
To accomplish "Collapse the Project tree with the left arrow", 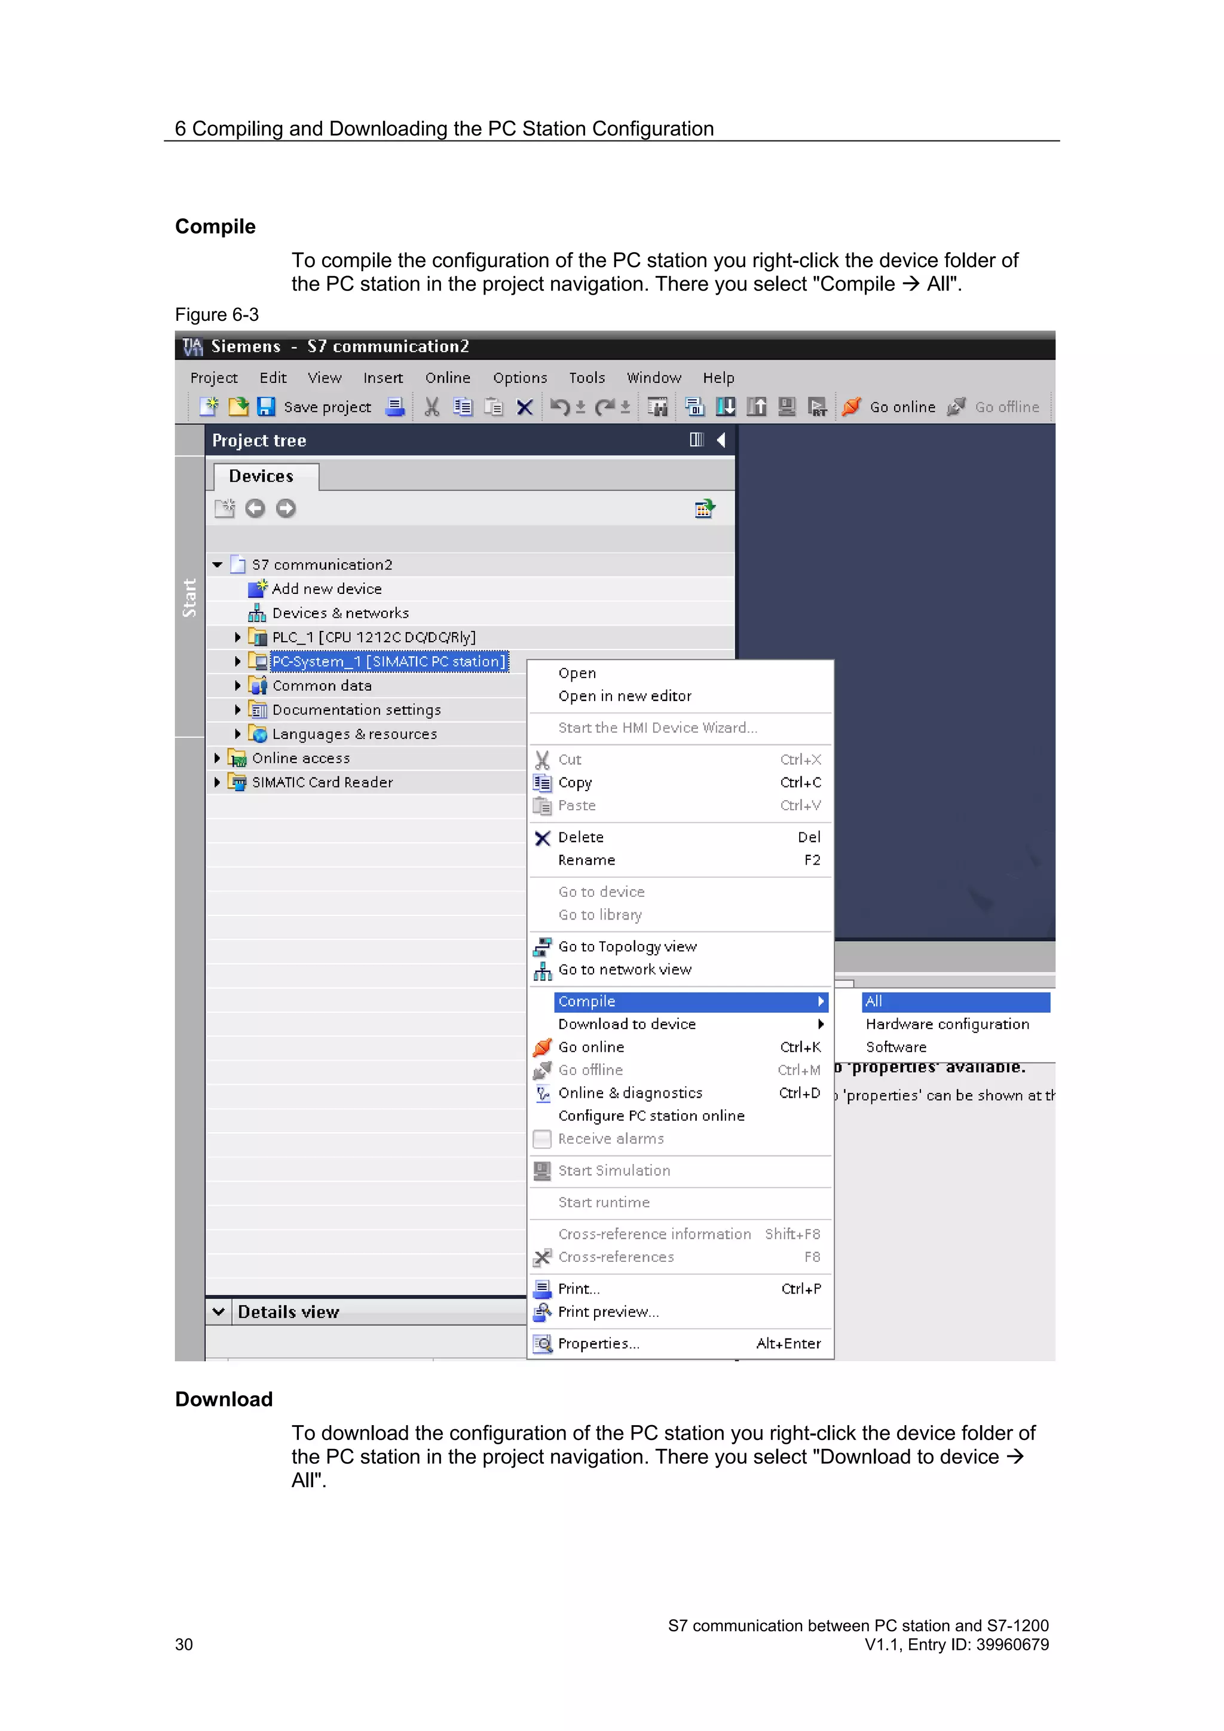I will [x=721, y=440].
